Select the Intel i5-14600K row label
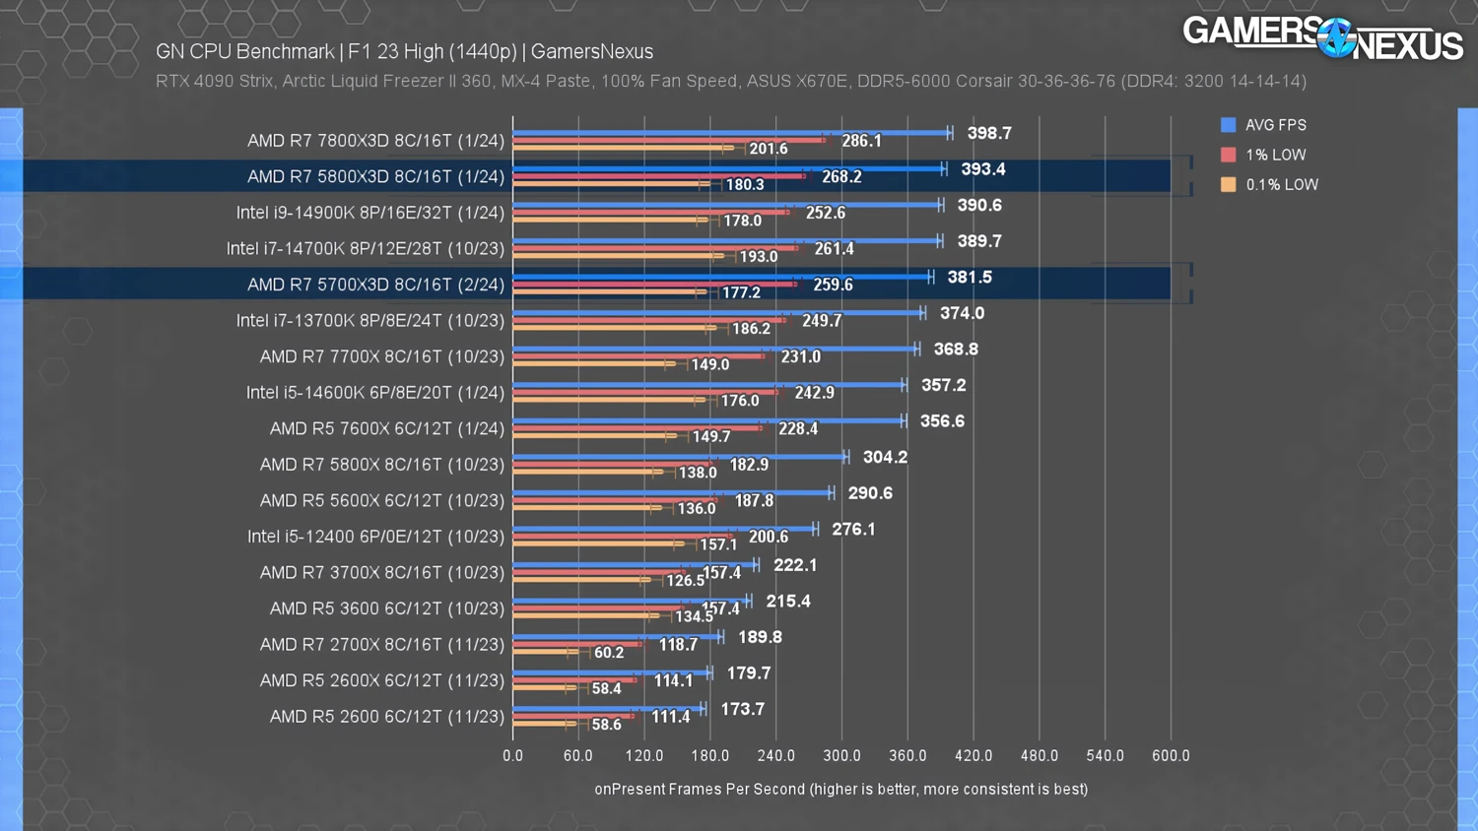 (375, 393)
